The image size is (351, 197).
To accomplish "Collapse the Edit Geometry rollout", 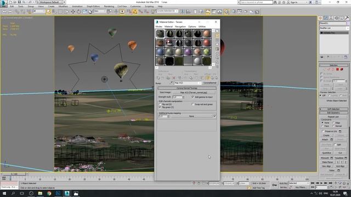I will pos(333,113).
